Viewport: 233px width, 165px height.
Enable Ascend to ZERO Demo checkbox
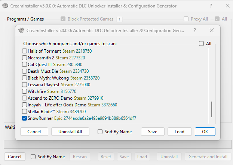(24, 98)
